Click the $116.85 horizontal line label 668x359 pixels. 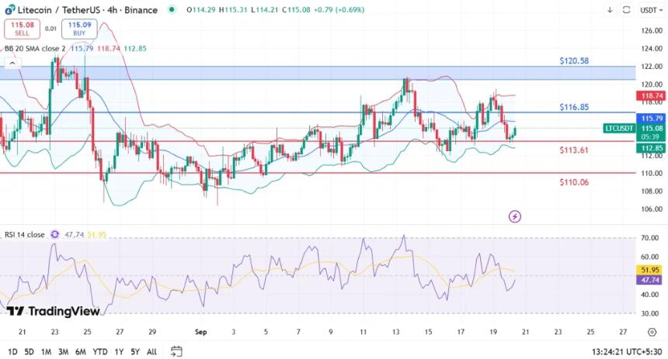click(574, 107)
